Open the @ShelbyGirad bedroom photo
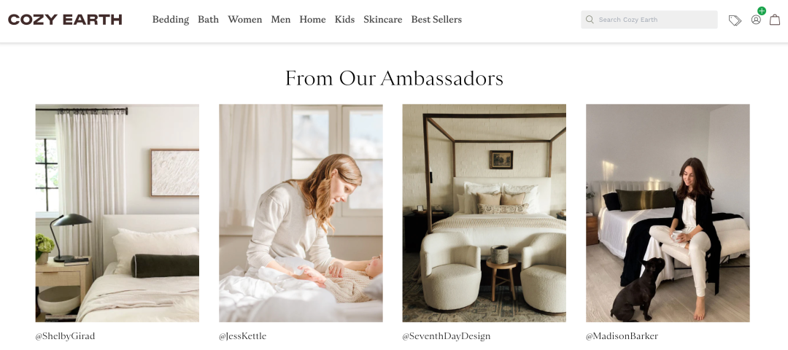The width and height of the screenshot is (788, 350). coord(117,213)
